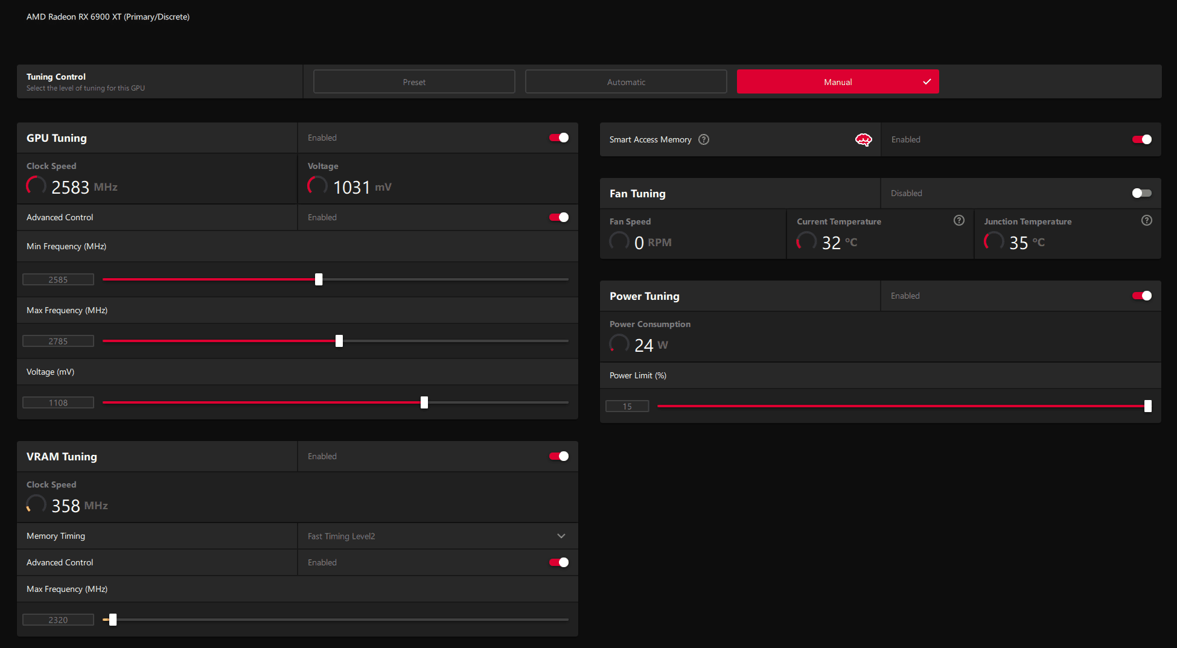The height and width of the screenshot is (648, 1177).
Task: Click the Memory Timing label
Action: point(56,536)
